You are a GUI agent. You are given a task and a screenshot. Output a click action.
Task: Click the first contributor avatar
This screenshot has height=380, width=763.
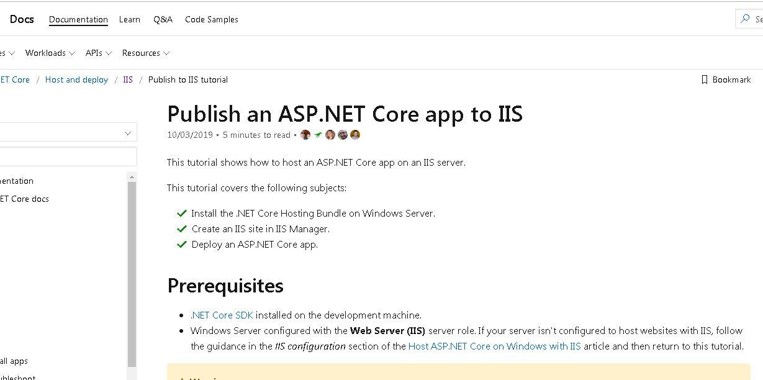point(305,134)
